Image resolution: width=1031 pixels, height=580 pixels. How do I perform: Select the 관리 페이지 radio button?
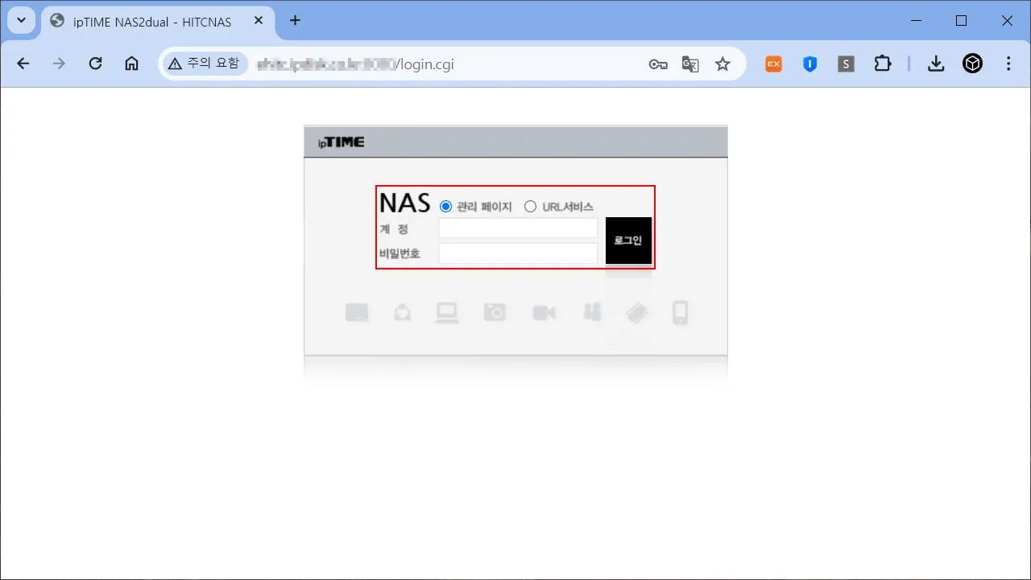click(446, 207)
